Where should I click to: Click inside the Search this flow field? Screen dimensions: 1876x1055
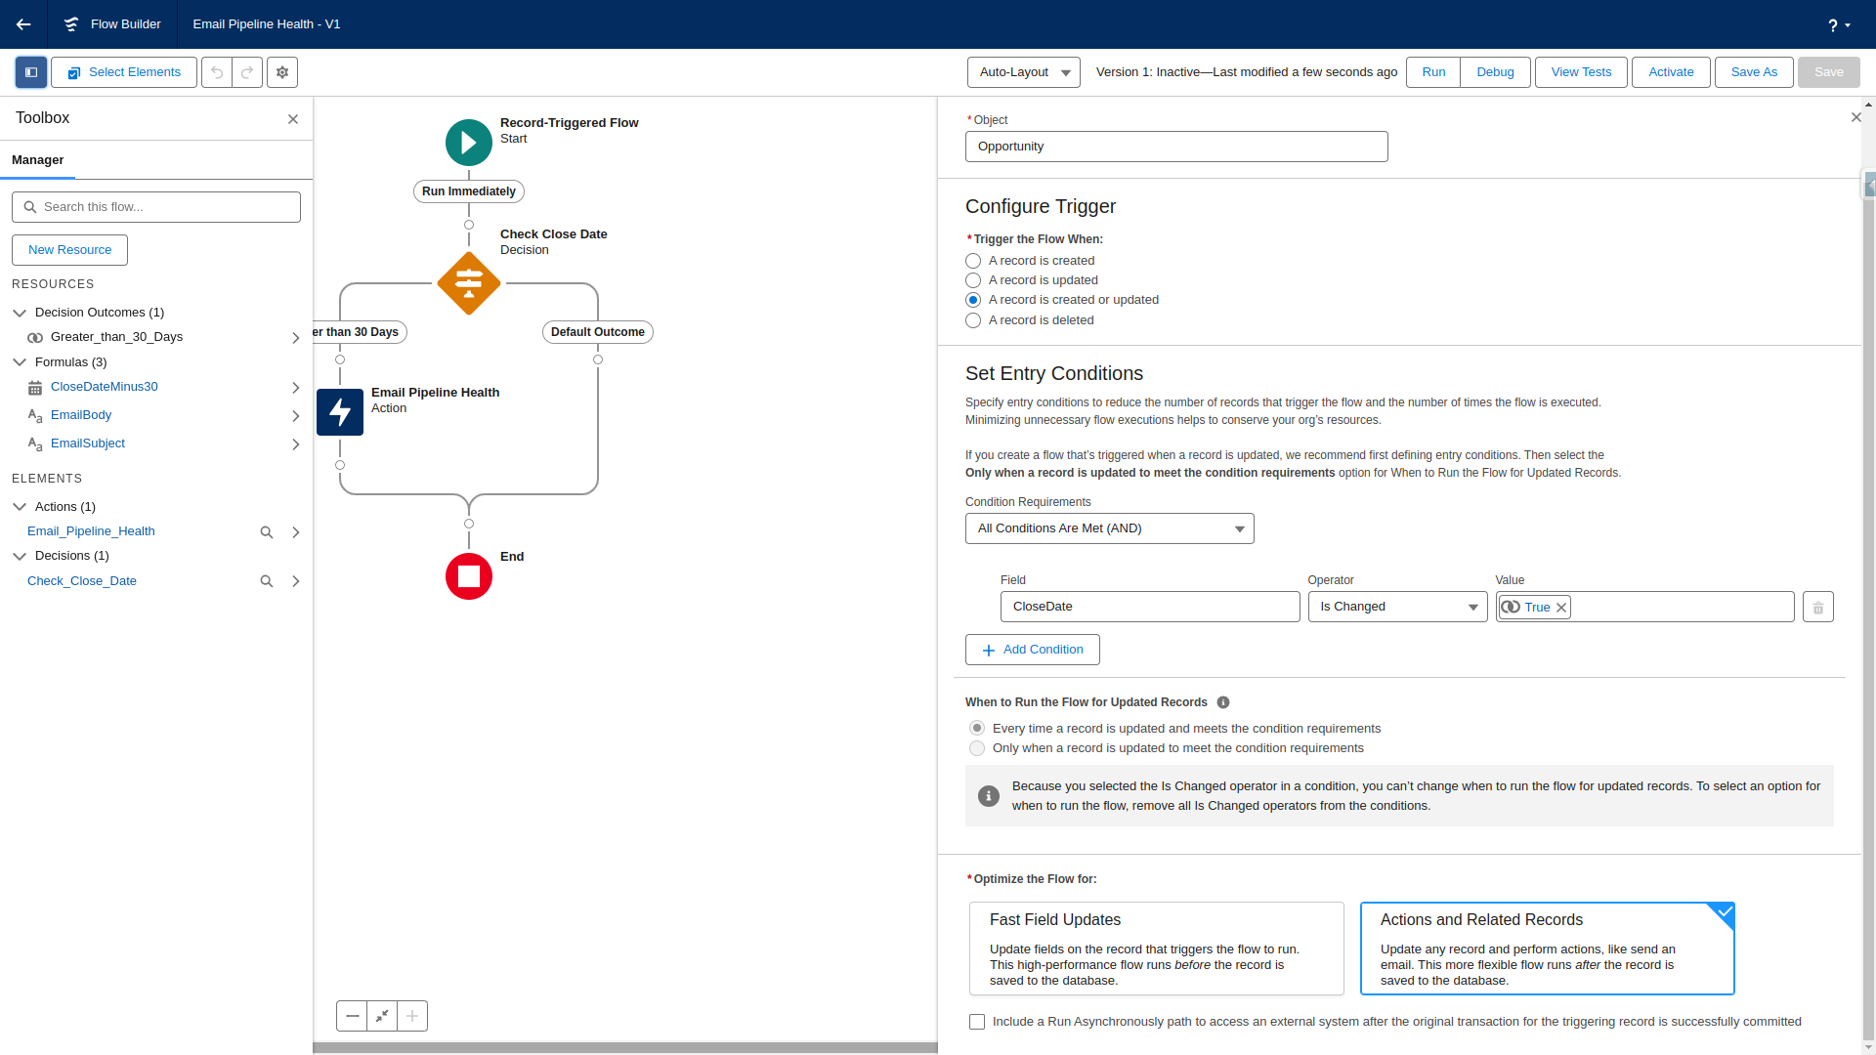(x=155, y=206)
